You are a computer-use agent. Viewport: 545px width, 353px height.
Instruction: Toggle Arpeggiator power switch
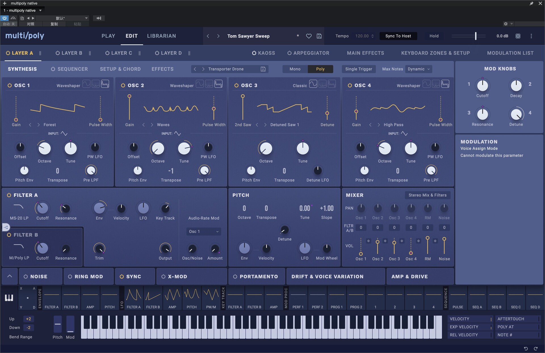[290, 53]
